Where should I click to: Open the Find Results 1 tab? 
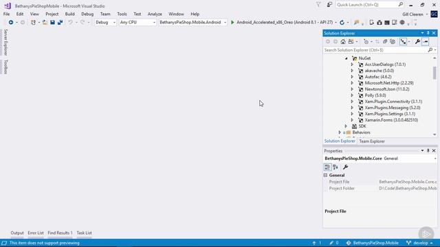coord(60,233)
